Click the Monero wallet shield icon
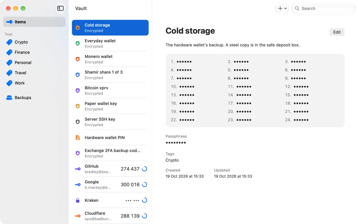 [78, 59]
